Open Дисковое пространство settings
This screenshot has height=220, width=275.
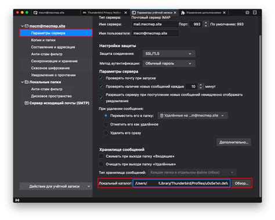(x=51, y=96)
